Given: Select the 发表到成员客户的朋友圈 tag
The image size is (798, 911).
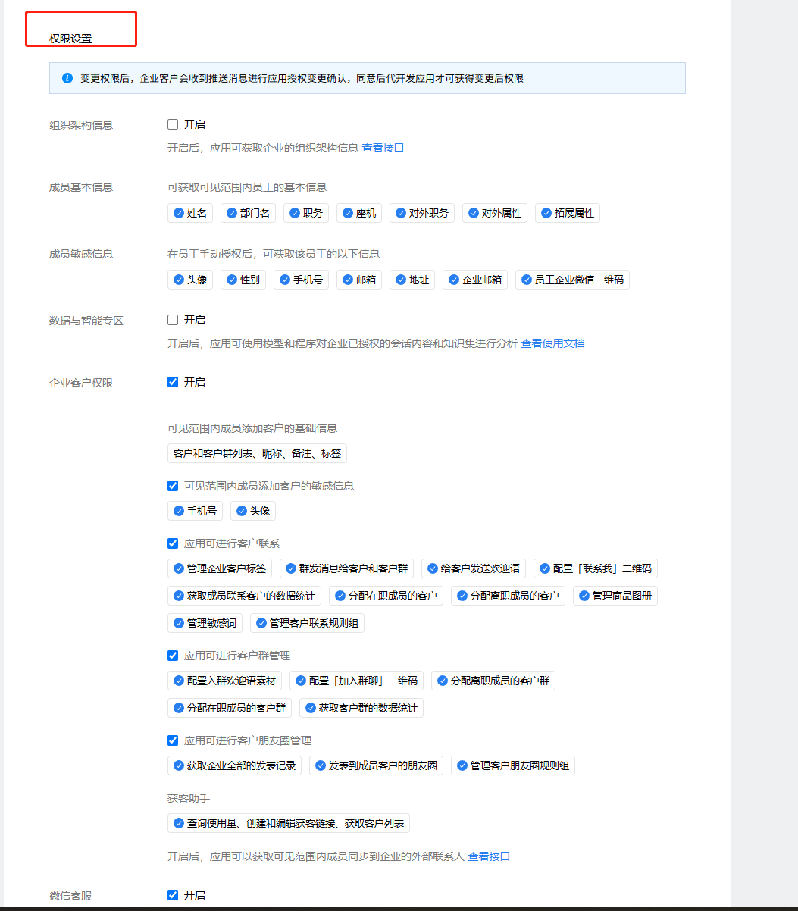Looking at the screenshot, I should 376,765.
